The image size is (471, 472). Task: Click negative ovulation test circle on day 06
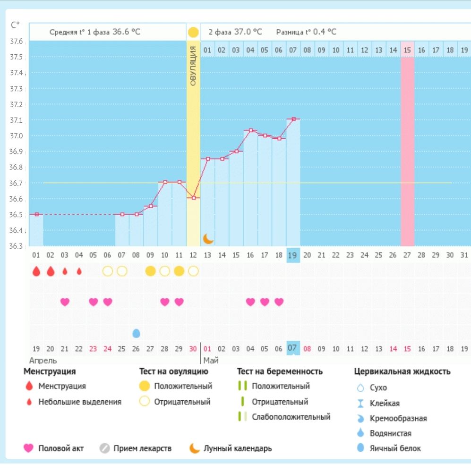(x=108, y=271)
